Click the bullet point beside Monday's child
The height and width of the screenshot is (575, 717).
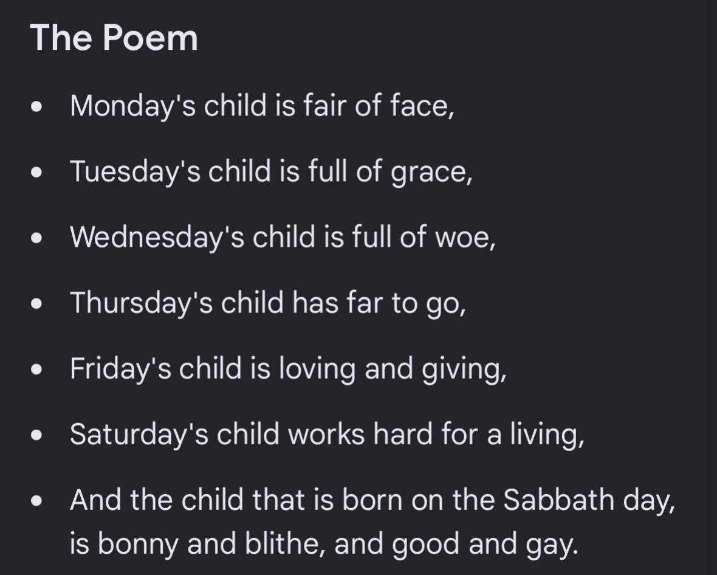click(x=36, y=106)
